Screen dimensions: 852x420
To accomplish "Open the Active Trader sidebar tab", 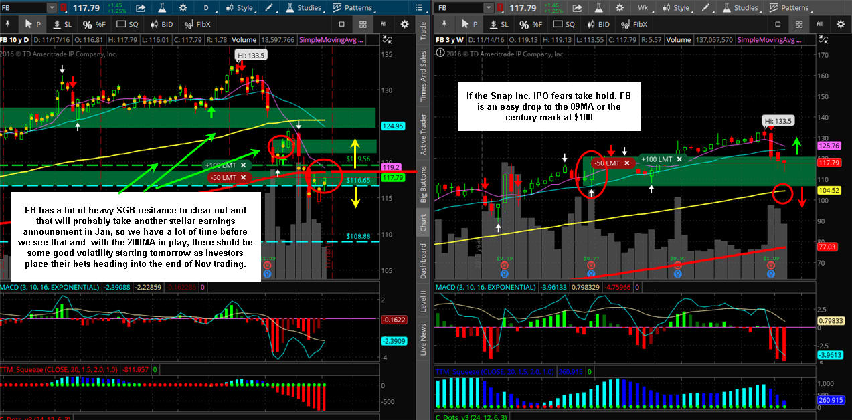I will (x=422, y=133).
